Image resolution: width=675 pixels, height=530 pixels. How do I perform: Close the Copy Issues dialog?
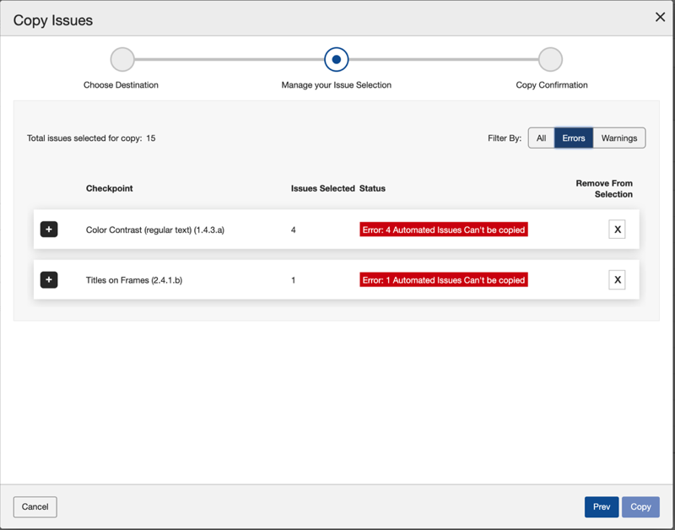tap(660, 17)
